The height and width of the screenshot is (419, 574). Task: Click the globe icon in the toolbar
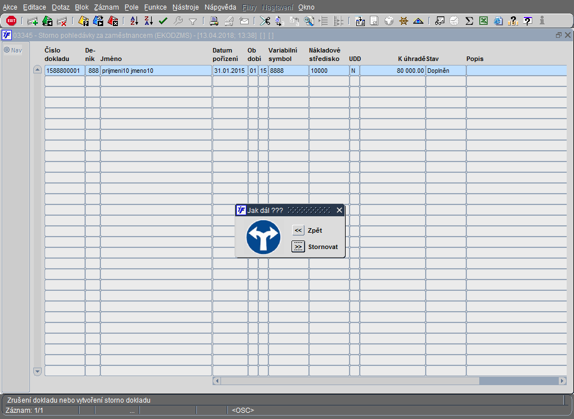(388, 21)
